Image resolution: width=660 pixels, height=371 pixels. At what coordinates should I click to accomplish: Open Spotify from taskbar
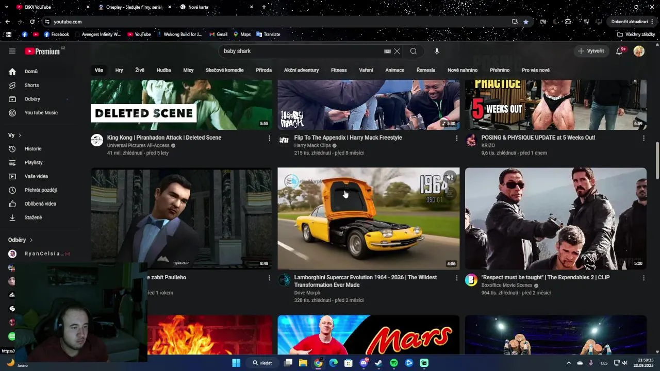pos(394,363)
